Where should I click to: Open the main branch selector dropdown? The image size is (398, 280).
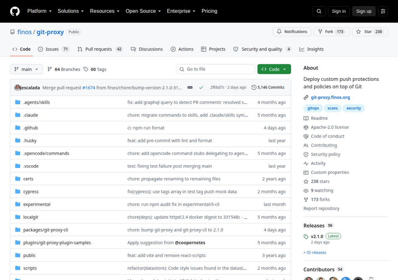click(26, 69)
